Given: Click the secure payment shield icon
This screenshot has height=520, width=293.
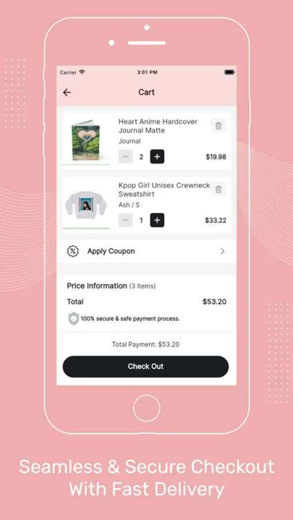Looking at the screenshot, I should click(x=73, y=319).
